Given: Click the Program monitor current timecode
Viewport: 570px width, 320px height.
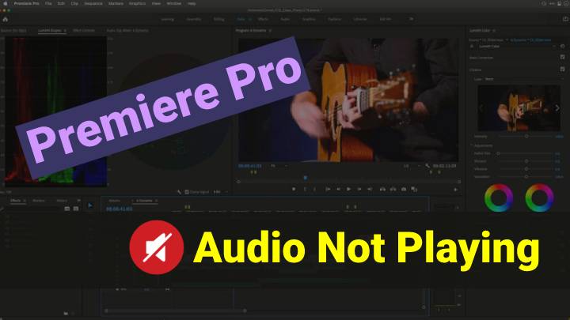Looking at the screenshot, I should point(249,166).
